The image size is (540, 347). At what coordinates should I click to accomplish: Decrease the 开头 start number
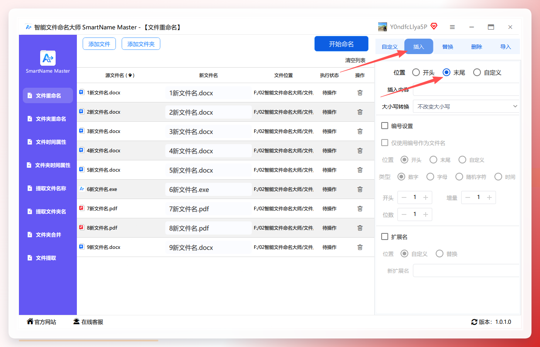[x=404, y=197]
